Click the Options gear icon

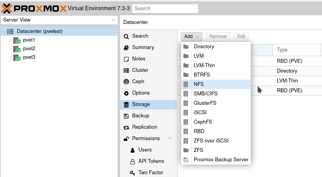(126, 93)
